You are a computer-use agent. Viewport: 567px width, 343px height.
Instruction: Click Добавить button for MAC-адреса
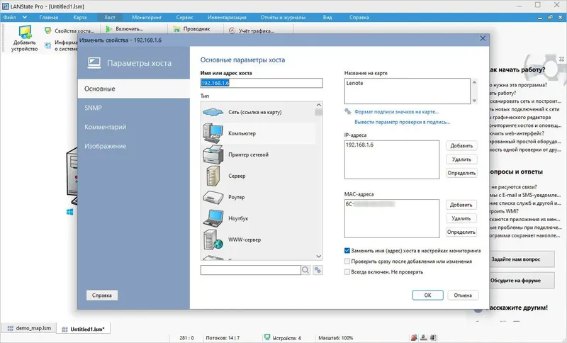pos(461,205)
